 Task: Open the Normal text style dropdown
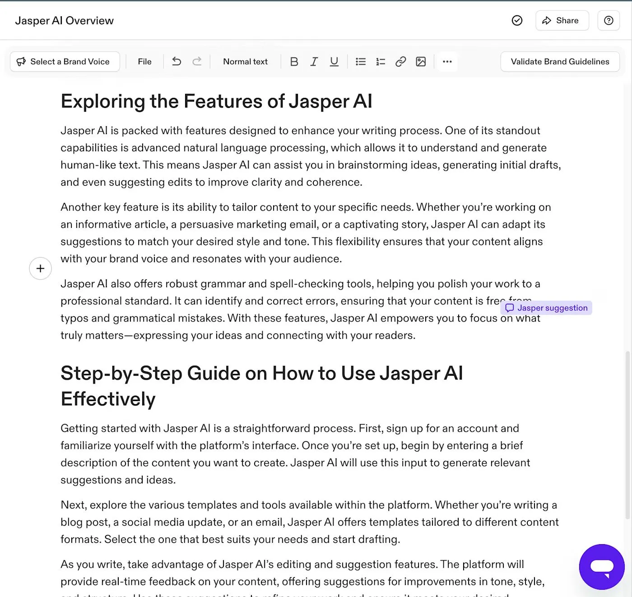(x=245, y=61)
